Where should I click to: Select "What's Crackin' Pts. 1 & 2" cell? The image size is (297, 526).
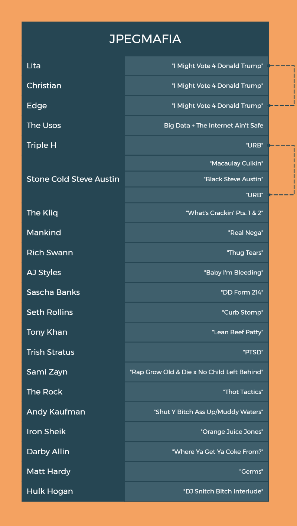(224, 213)
